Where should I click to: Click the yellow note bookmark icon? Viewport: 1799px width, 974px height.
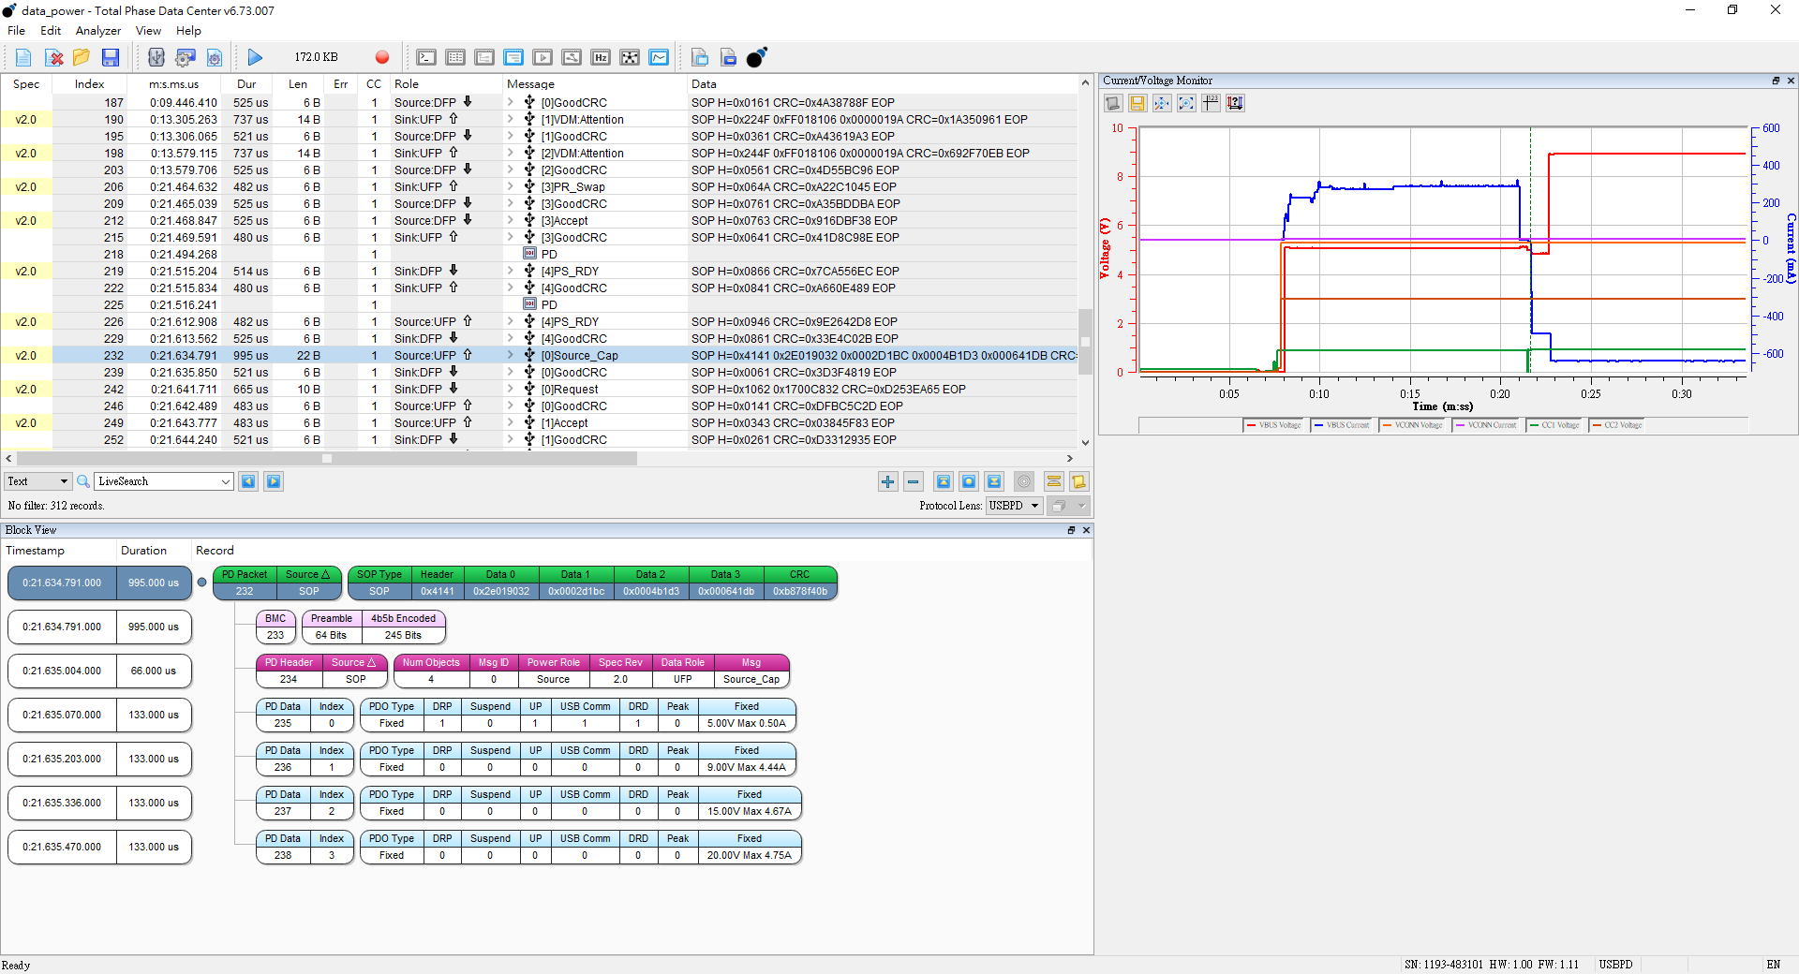pos(1078,481)
